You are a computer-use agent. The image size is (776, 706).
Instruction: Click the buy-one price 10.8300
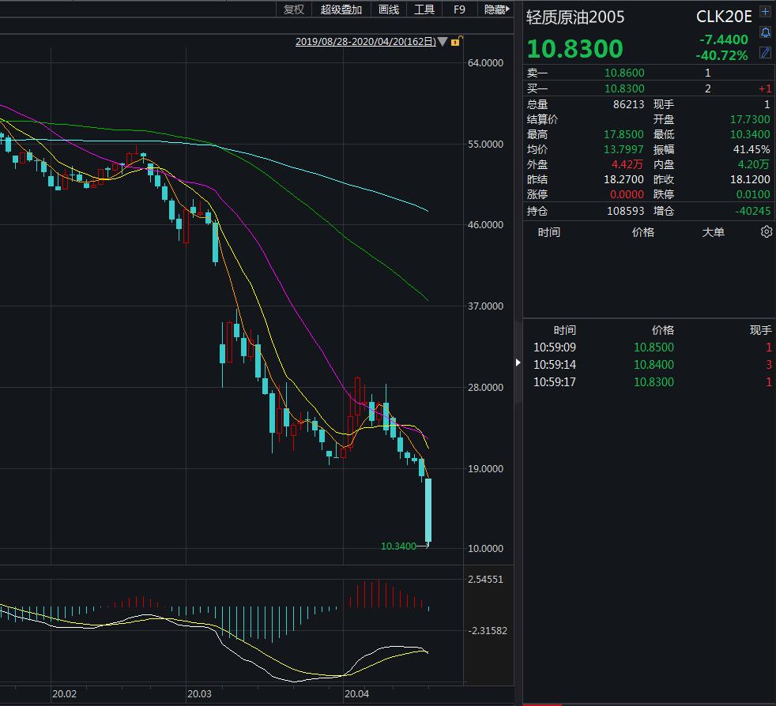(624, 88)
